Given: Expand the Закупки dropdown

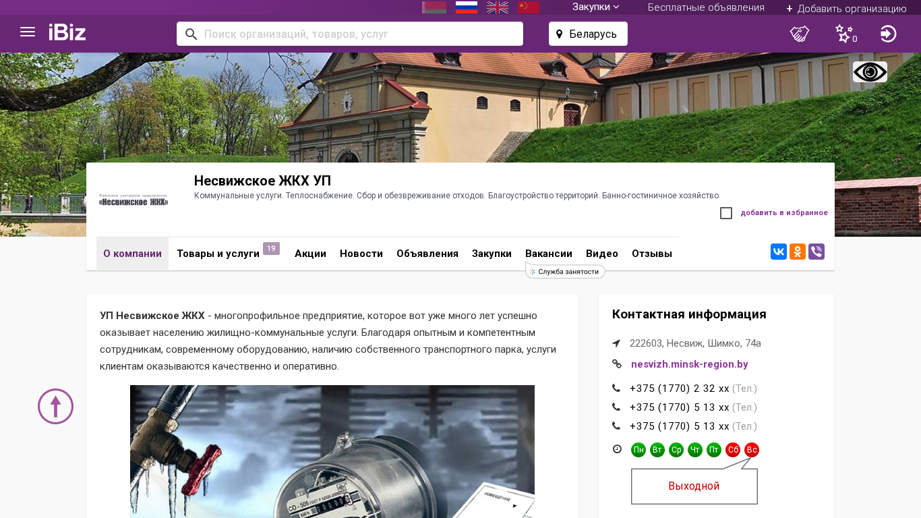Looking at the screenshot, I should 596,7.
